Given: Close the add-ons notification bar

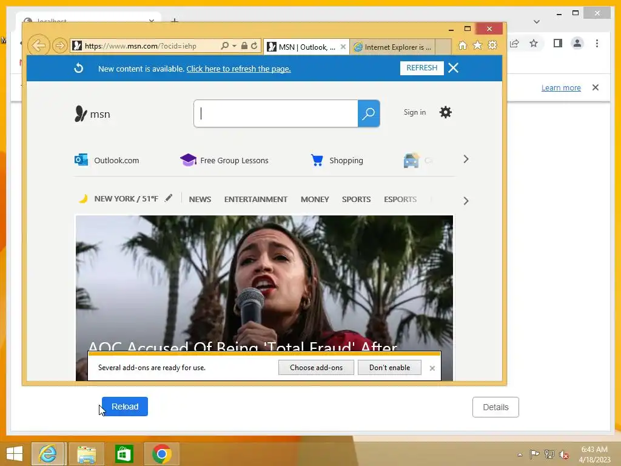Looking at the screenshot, I should coord(432,368).
